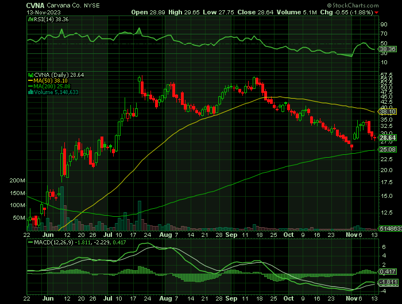Click the 'High 29.65' value
Image resolution: width=402 pixels, height=304 pixels.
pos(184,12)
